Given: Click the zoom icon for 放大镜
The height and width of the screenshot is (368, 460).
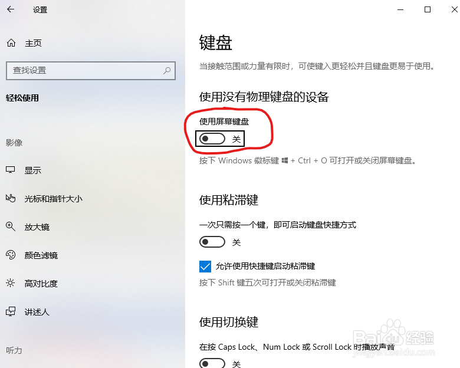Looking at the screenshot, I should click(x=11, y=226).
